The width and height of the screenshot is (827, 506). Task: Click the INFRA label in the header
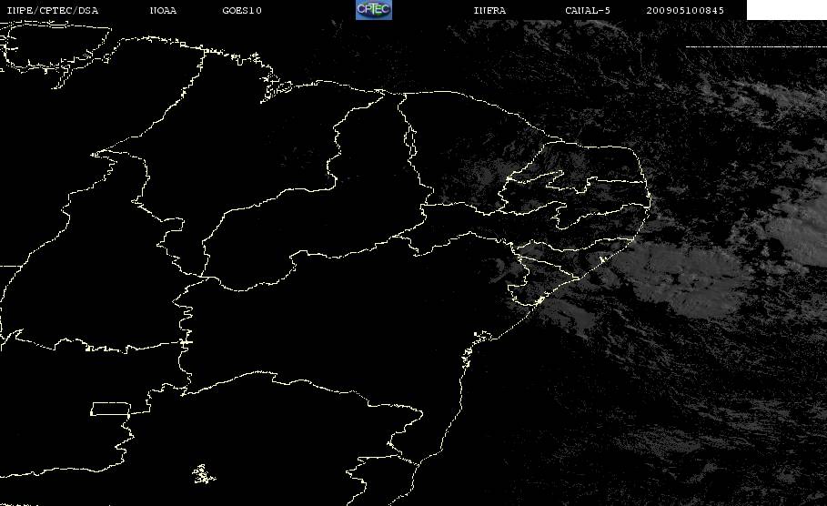pyautogui.click(x=489, y=11)
